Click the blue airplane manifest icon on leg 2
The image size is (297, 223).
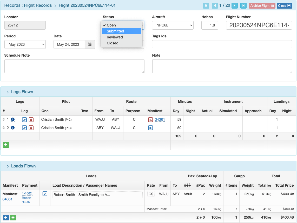150,128
